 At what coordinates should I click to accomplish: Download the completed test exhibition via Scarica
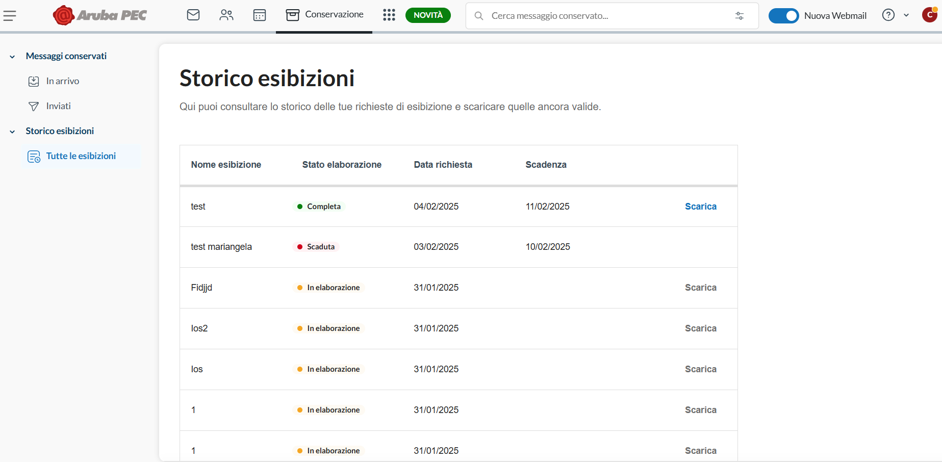(x=700, y=207)
